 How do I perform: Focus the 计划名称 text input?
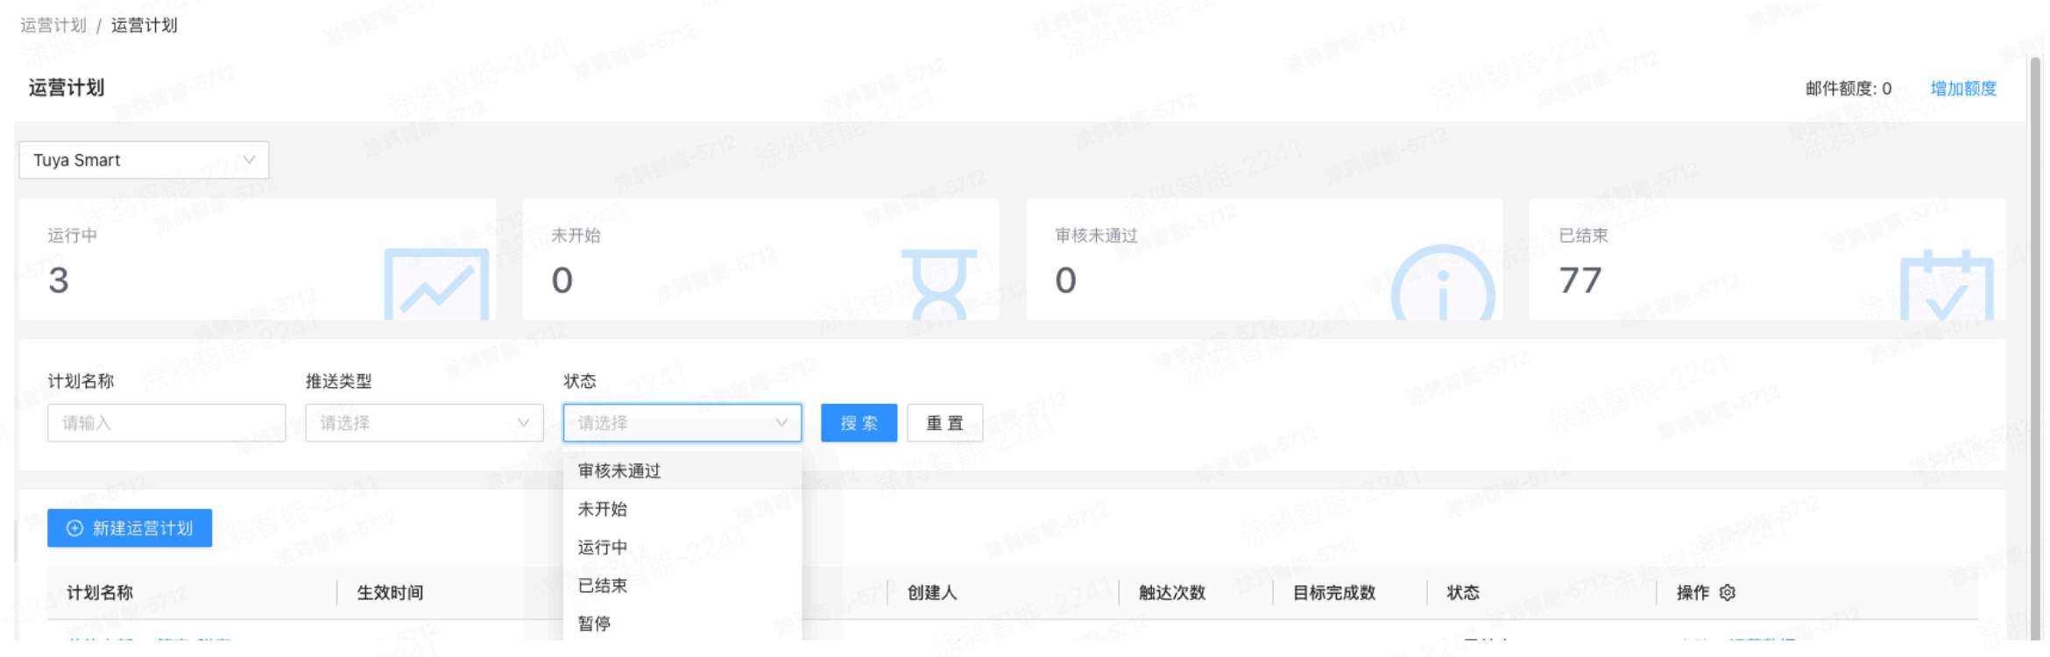click(x=166, y=423)
